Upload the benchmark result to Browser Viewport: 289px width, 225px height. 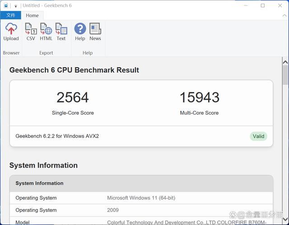(x=11, y=32)
